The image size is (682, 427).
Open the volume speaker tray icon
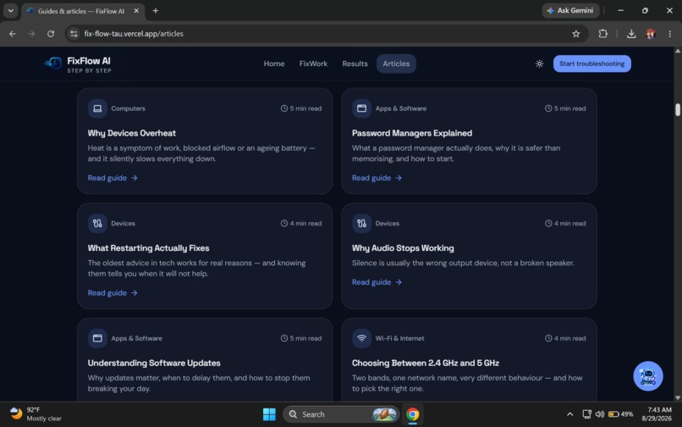coord(600,414)
